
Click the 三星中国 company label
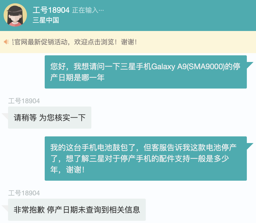point(46,20)
